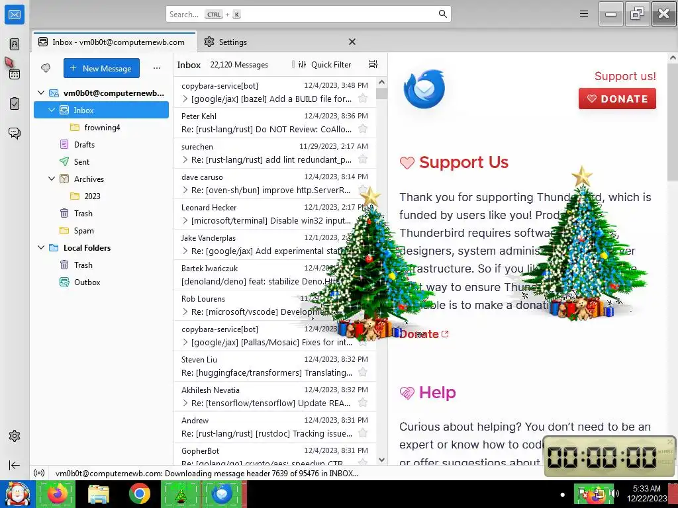Toggle the Quick Filter bar
Screen dimensions: 678x508
tap(324, 64)
